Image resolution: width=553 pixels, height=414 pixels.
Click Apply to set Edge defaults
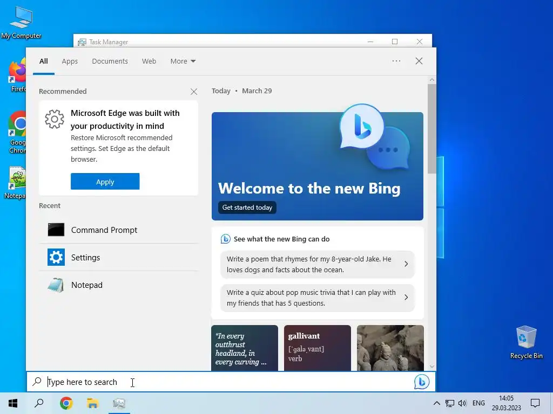coord(105,181)
